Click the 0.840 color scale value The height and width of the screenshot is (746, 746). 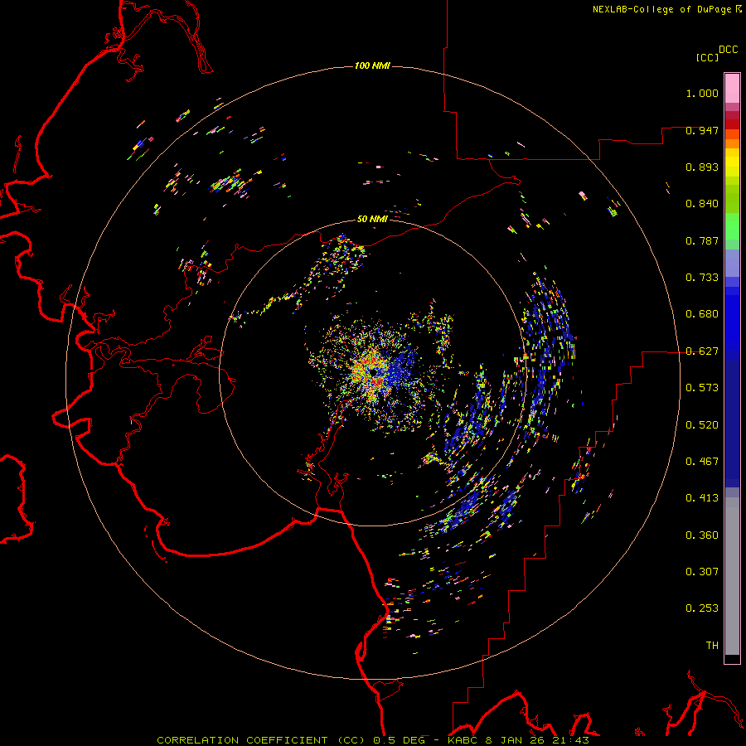tap(702, 204)
